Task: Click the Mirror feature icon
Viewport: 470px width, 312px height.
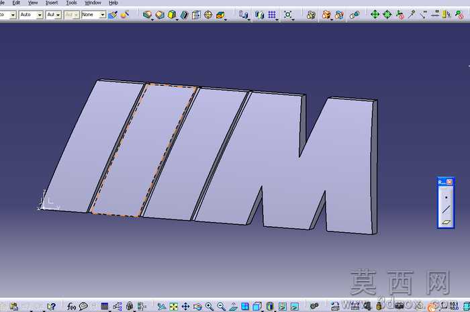Action: pos(259,15)
